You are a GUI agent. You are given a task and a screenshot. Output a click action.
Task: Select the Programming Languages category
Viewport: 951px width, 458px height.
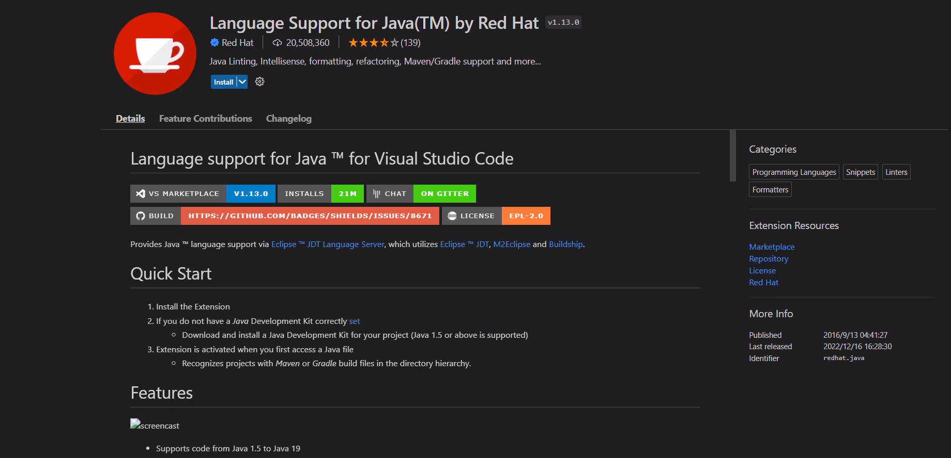tap(794, 172)
